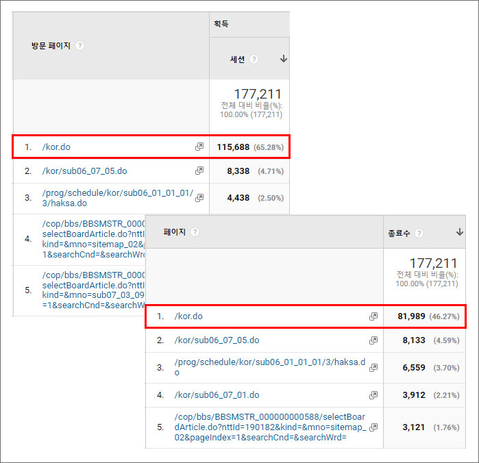The height and width of the screenshot is (463, 479).
Task: Open external icon for 6,559 exits haksa.do row
Action: [x=373, y=367]
